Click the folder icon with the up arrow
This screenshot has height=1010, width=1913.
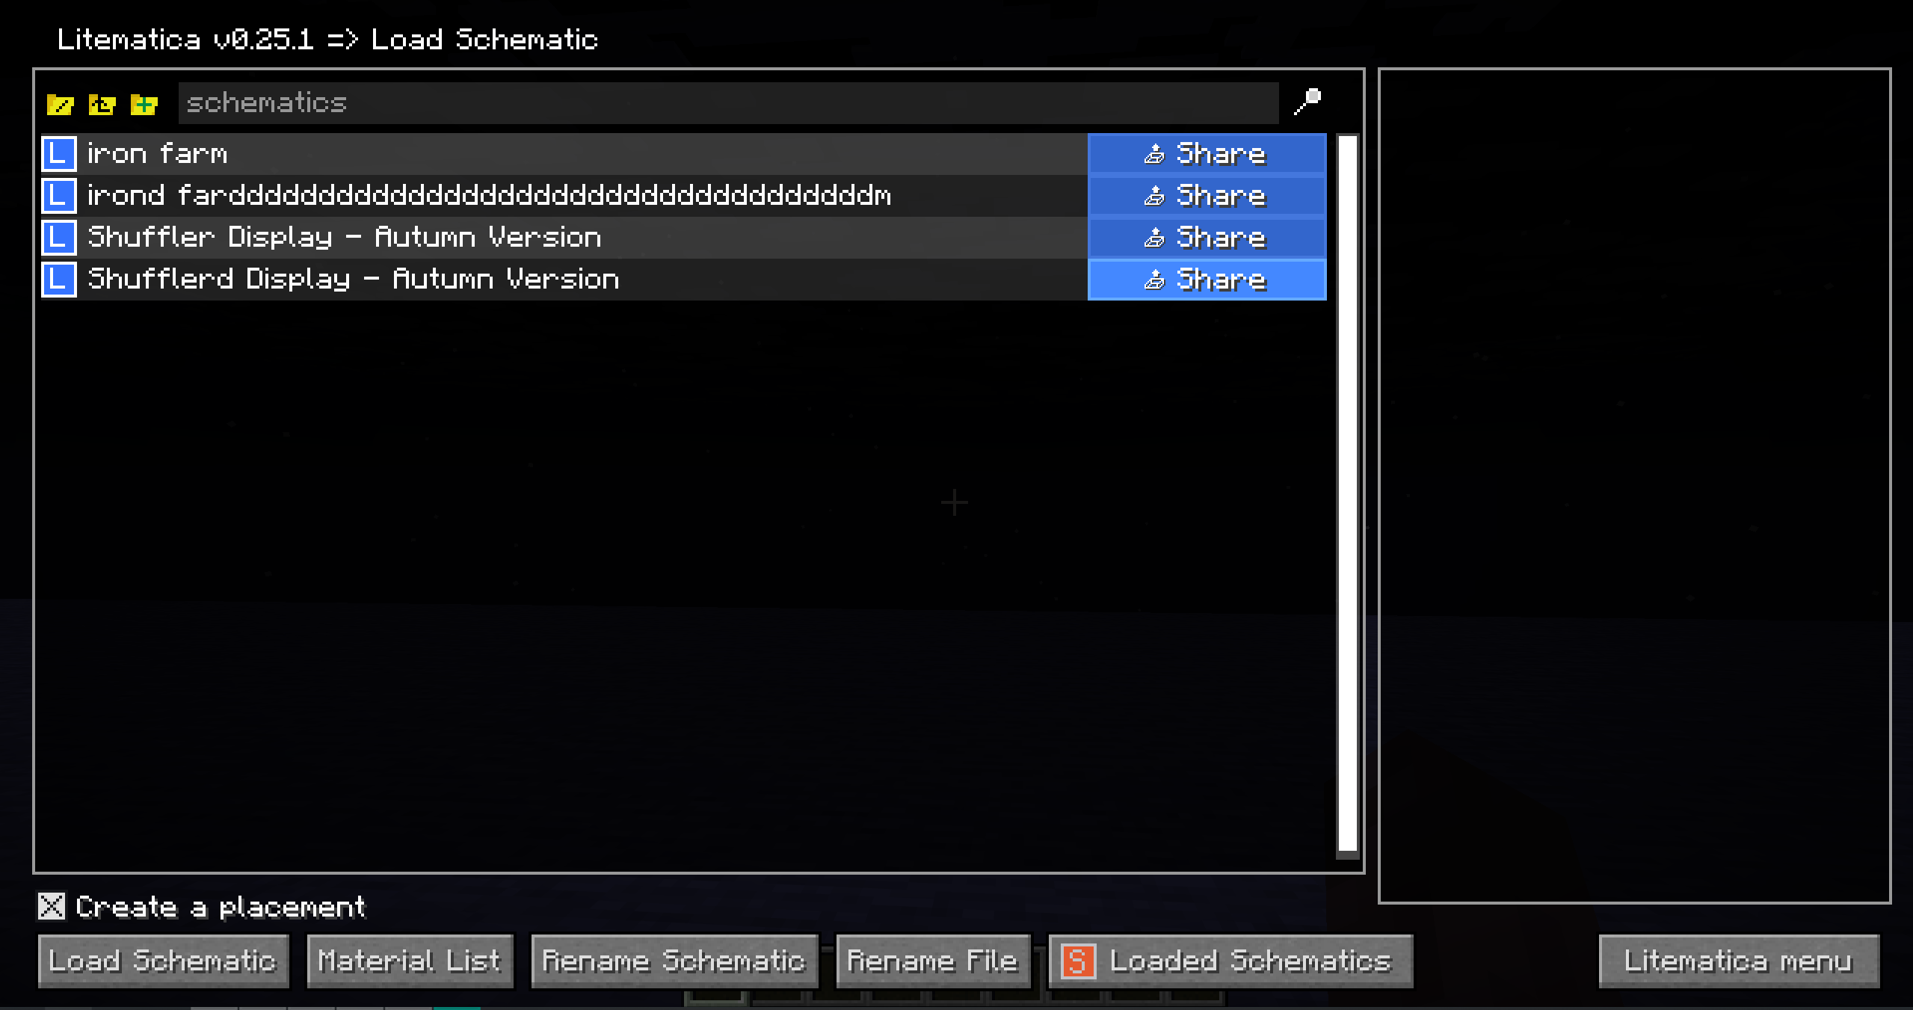[102, 104]
